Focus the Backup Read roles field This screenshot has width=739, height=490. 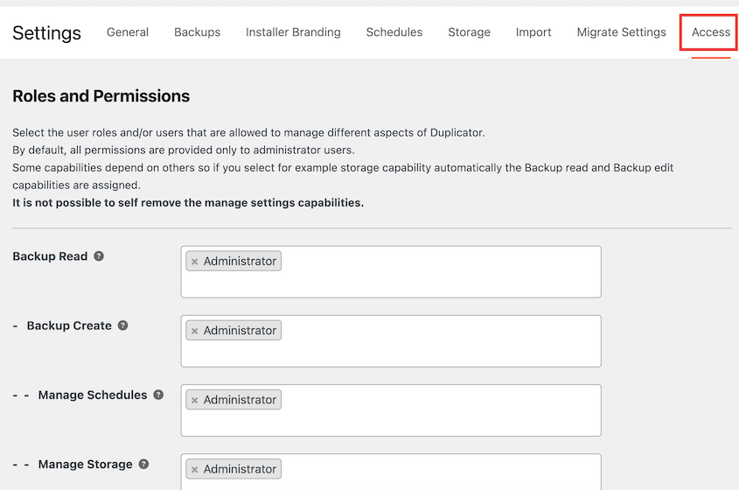pos(391,271)
